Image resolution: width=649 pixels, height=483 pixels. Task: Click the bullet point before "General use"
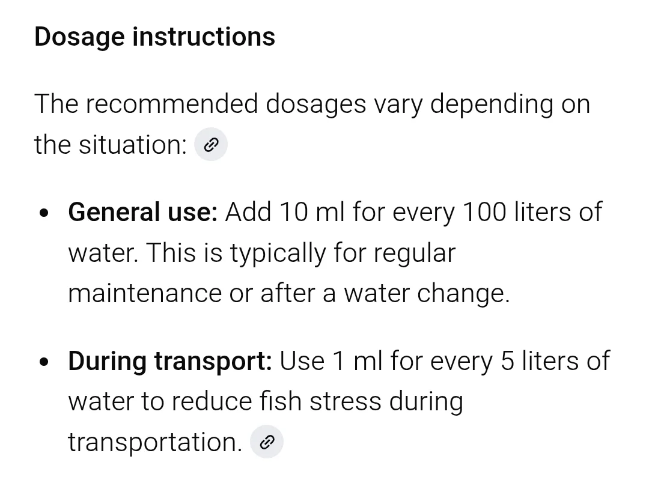43,214
